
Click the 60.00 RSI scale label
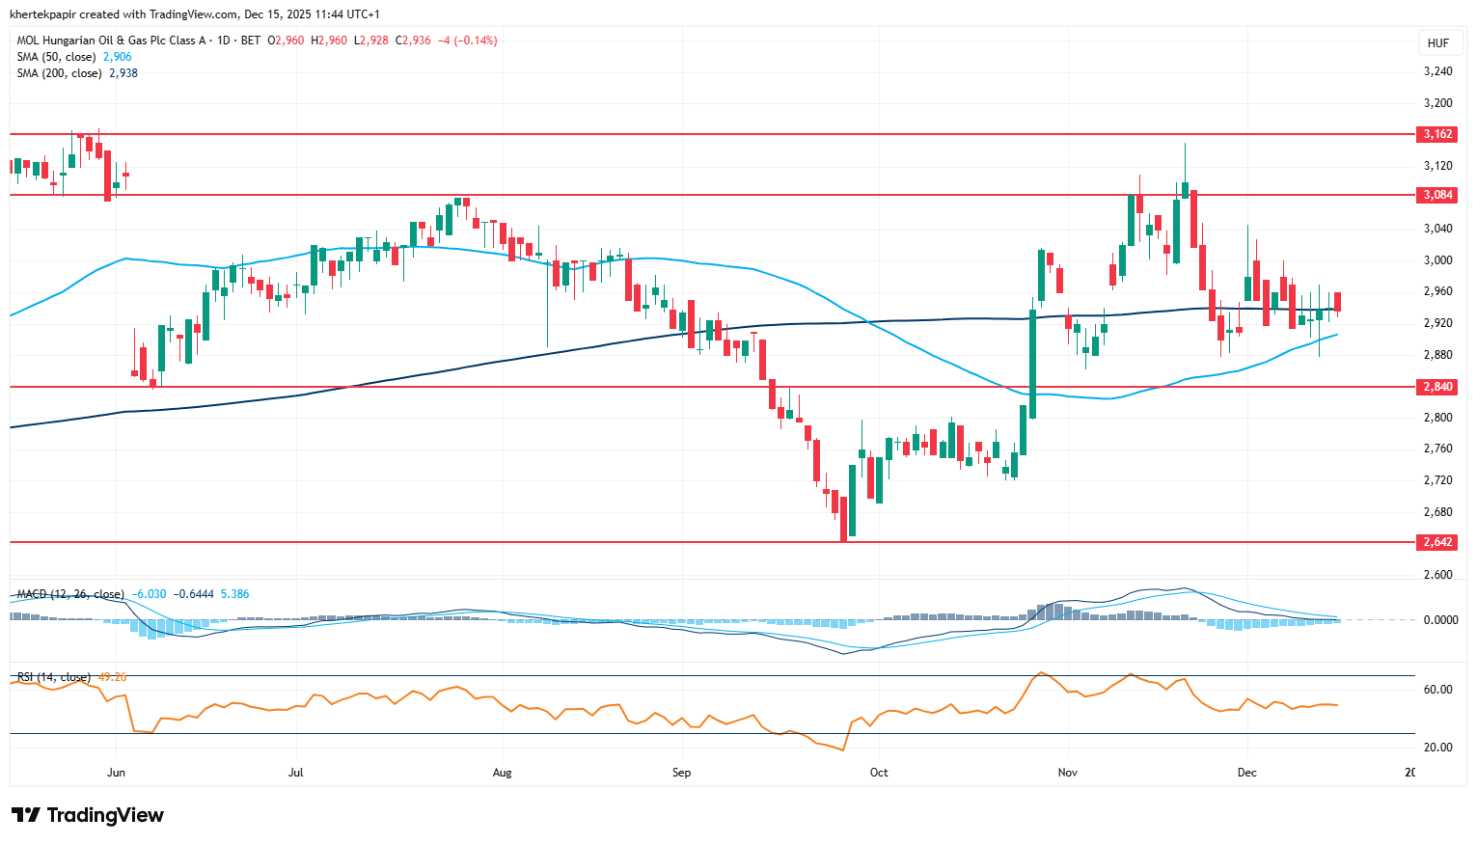[x=1438, y=690]
